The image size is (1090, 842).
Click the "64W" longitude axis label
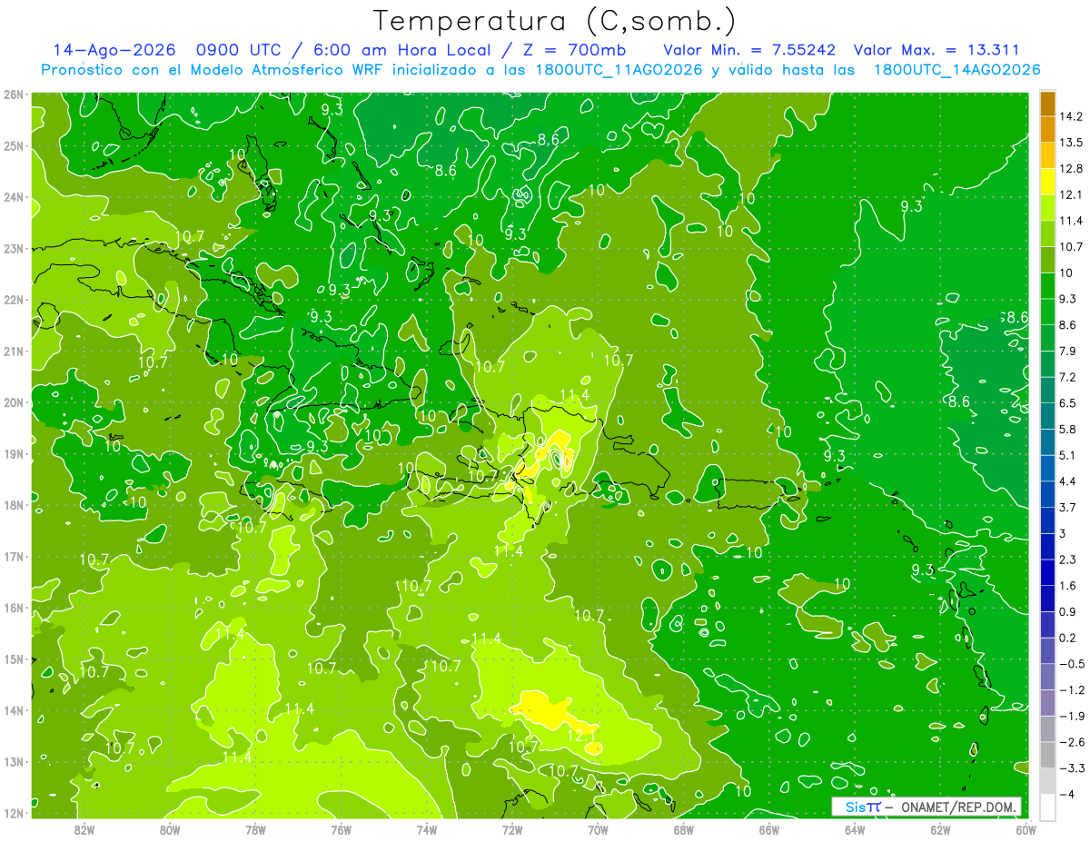tap(855, 829)
